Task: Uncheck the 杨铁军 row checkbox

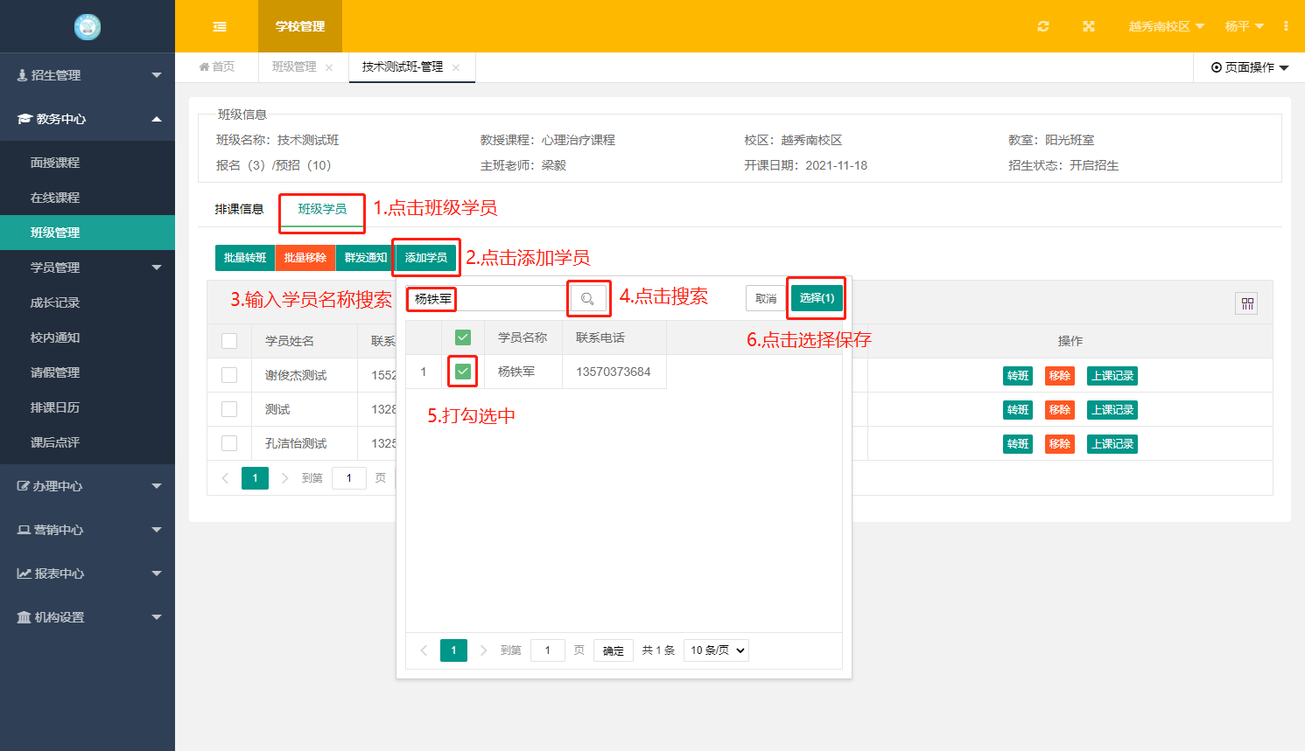Action: pos(463,372)
